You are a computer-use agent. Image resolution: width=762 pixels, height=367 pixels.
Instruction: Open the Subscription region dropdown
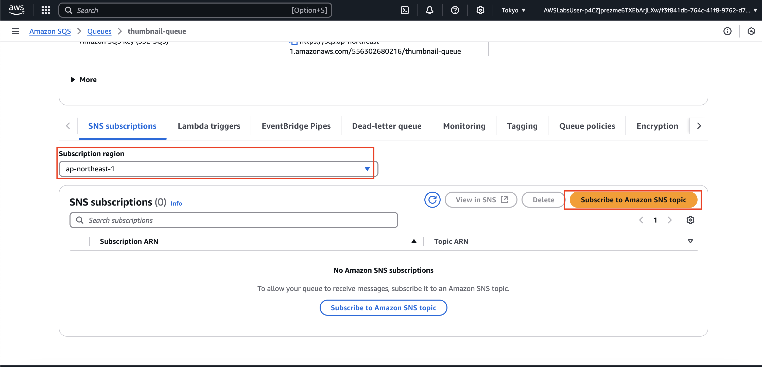[218, 169]
